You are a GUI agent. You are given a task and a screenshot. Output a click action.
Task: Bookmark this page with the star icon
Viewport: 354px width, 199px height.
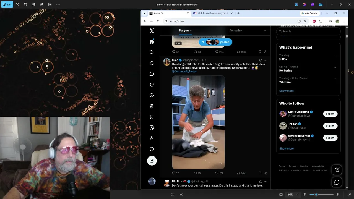305,21
